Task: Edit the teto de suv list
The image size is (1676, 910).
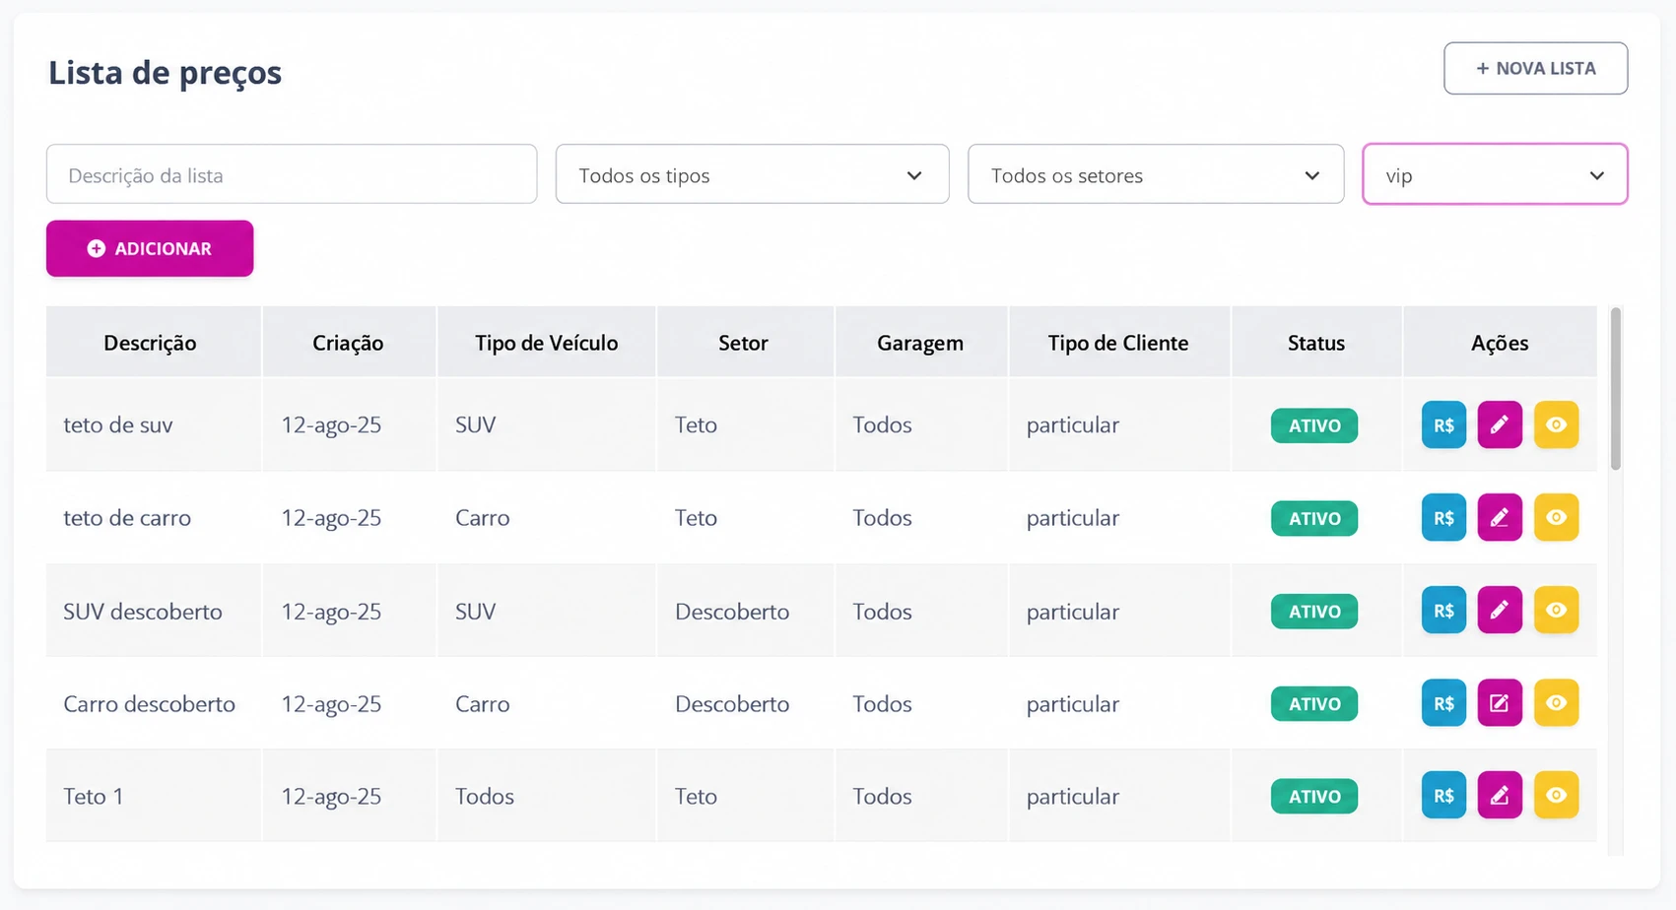Action: [1500, 425]
